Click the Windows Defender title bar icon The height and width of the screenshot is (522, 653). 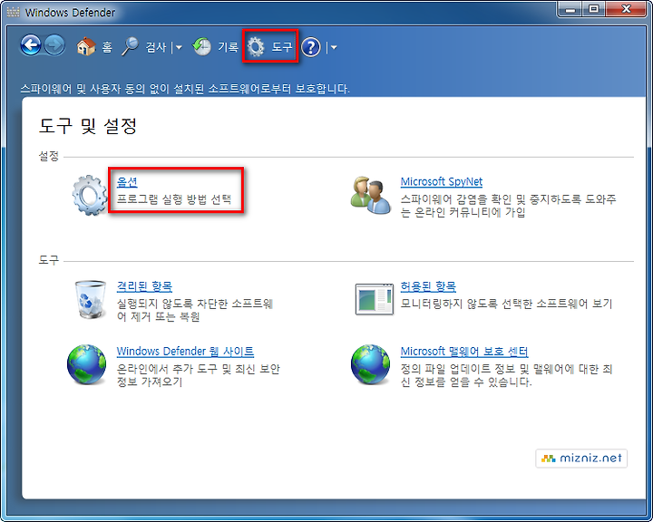click(x=14, y=12)
